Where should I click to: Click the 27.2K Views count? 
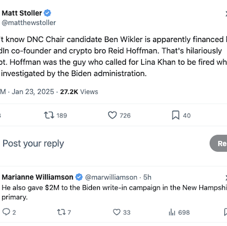point(79,91)
